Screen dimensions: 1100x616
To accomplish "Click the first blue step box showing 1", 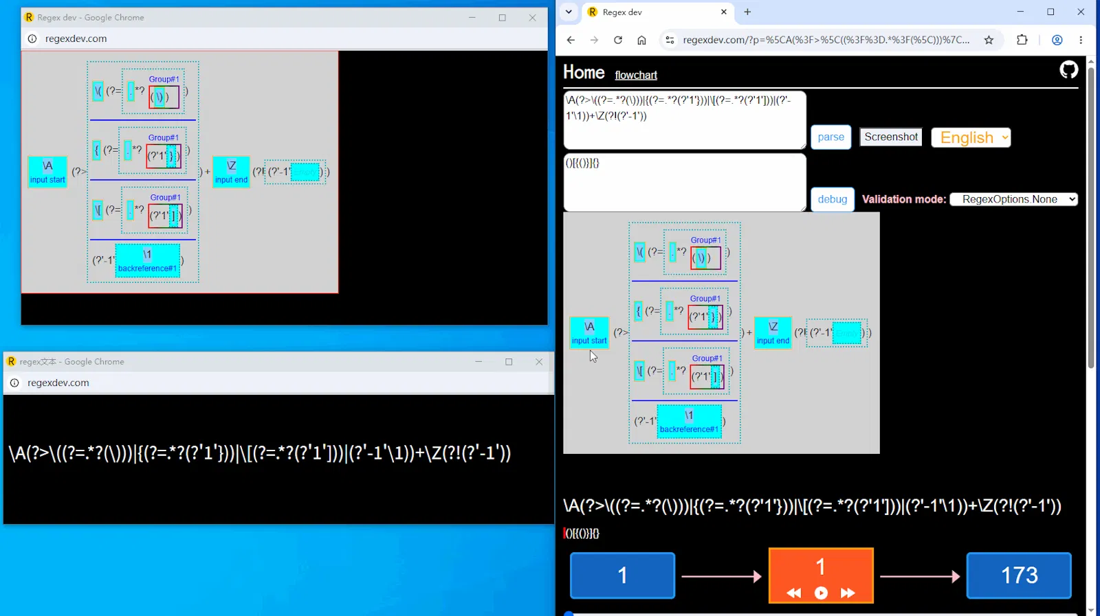I will 622,575.
